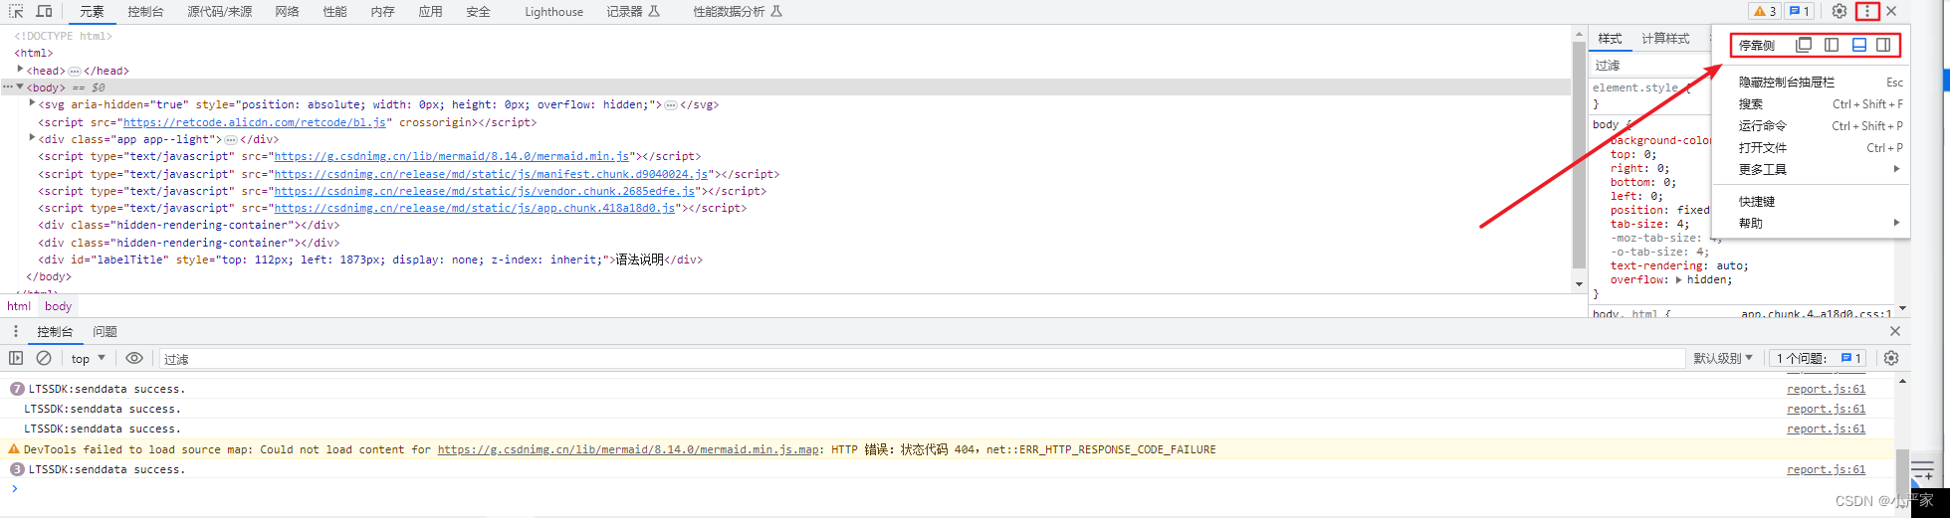
Task: Open the mermaid.min.js.map link in warning
Action: [629, 449]
